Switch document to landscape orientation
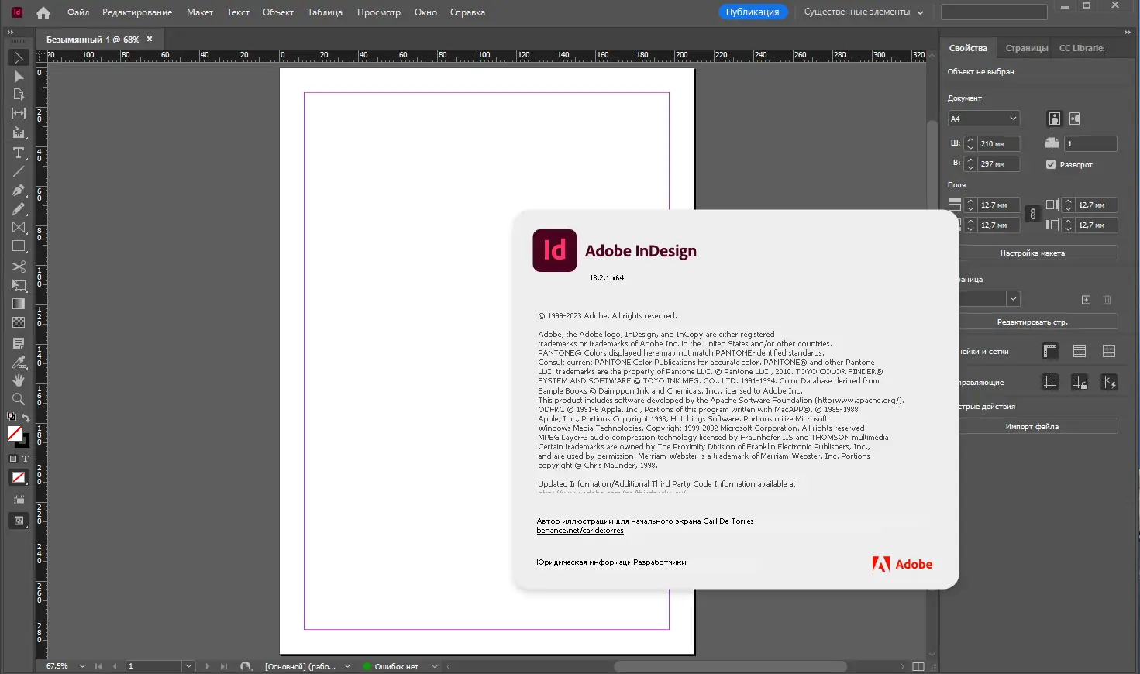The width and height of the screenshot is (1140, 674). pyautogui.click(x=1074, y=118)
